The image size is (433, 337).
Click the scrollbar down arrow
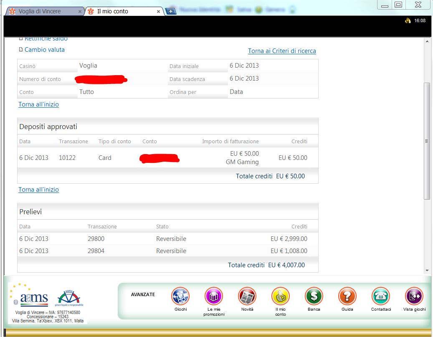427,271
